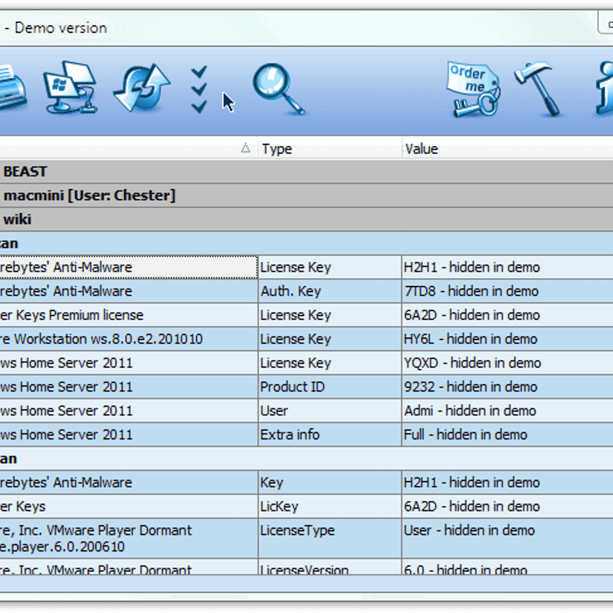The height and width of the screenshot is (613, 613).
Task: Click the LicenseVersion type cell
Action: pos(329,567)
